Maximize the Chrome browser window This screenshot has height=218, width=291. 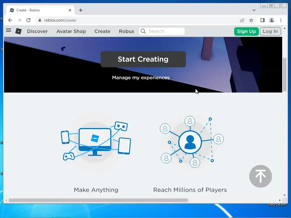pos(271,6)
